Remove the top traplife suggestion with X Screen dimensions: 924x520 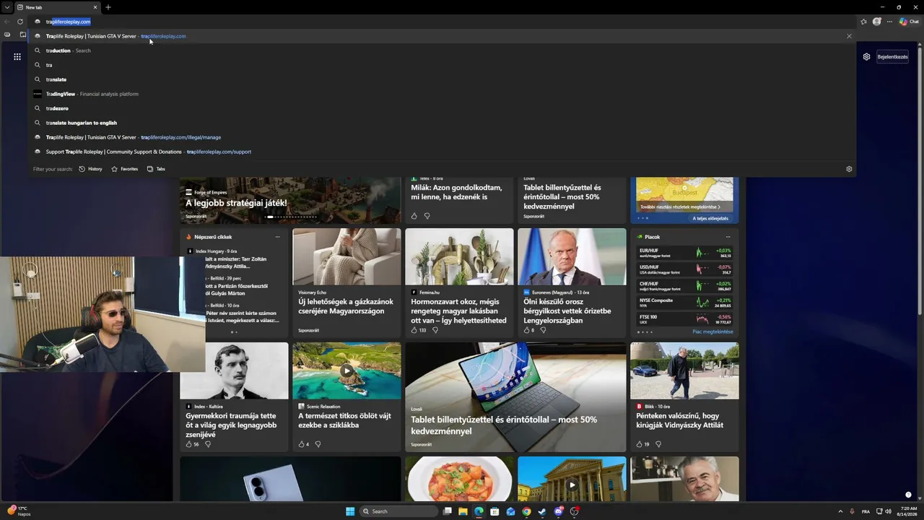(x=849, y=36)
